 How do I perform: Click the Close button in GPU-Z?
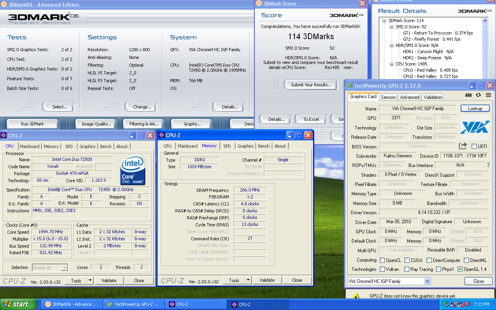pos(479,281)
